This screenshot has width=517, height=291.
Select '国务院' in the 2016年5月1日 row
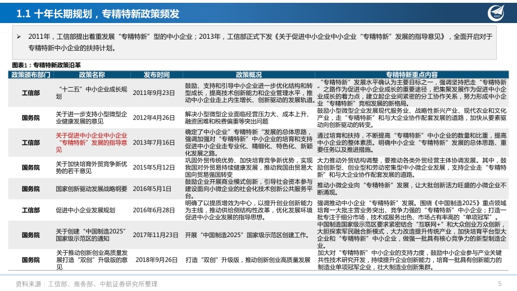31,189
